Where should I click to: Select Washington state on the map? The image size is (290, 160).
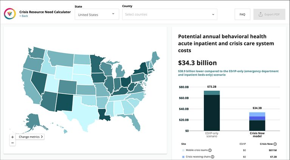coord(38,52)
